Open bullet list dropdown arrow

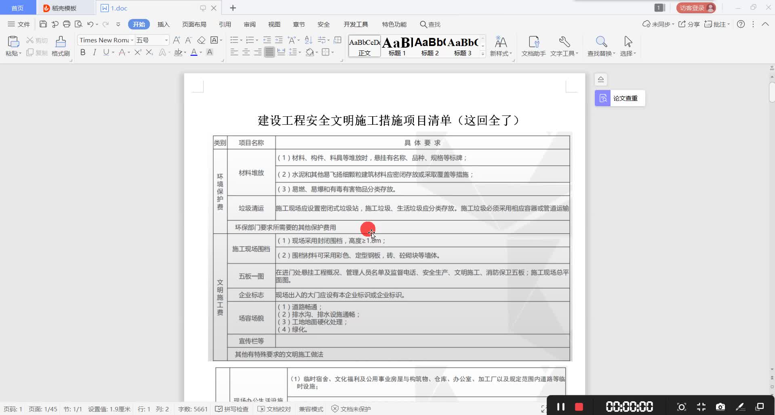click(241, 40)
